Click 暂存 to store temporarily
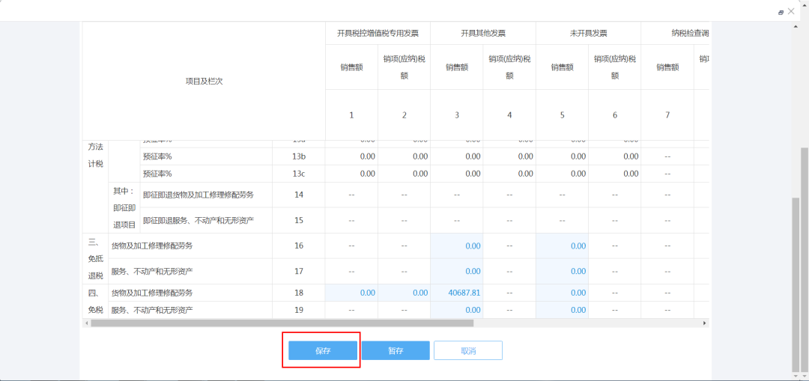Image resolution: width=809 pixels, height=381 pixels. (396, 350)
